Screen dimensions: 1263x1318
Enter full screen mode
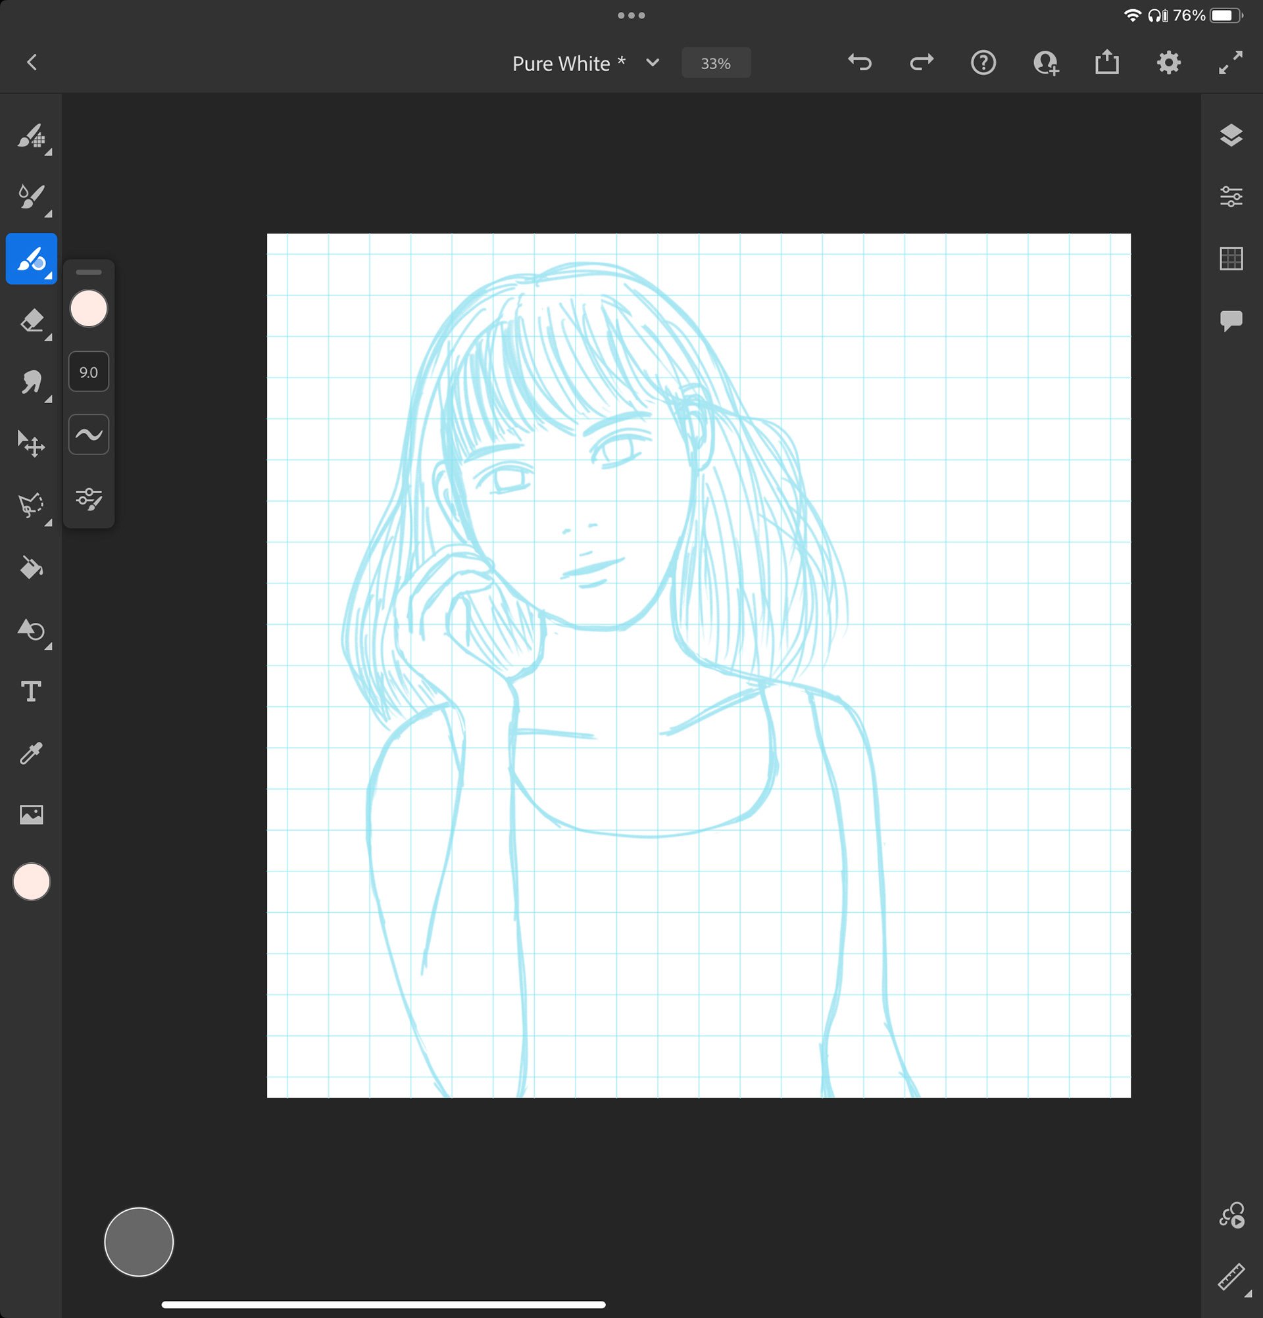coord(1230,62)
